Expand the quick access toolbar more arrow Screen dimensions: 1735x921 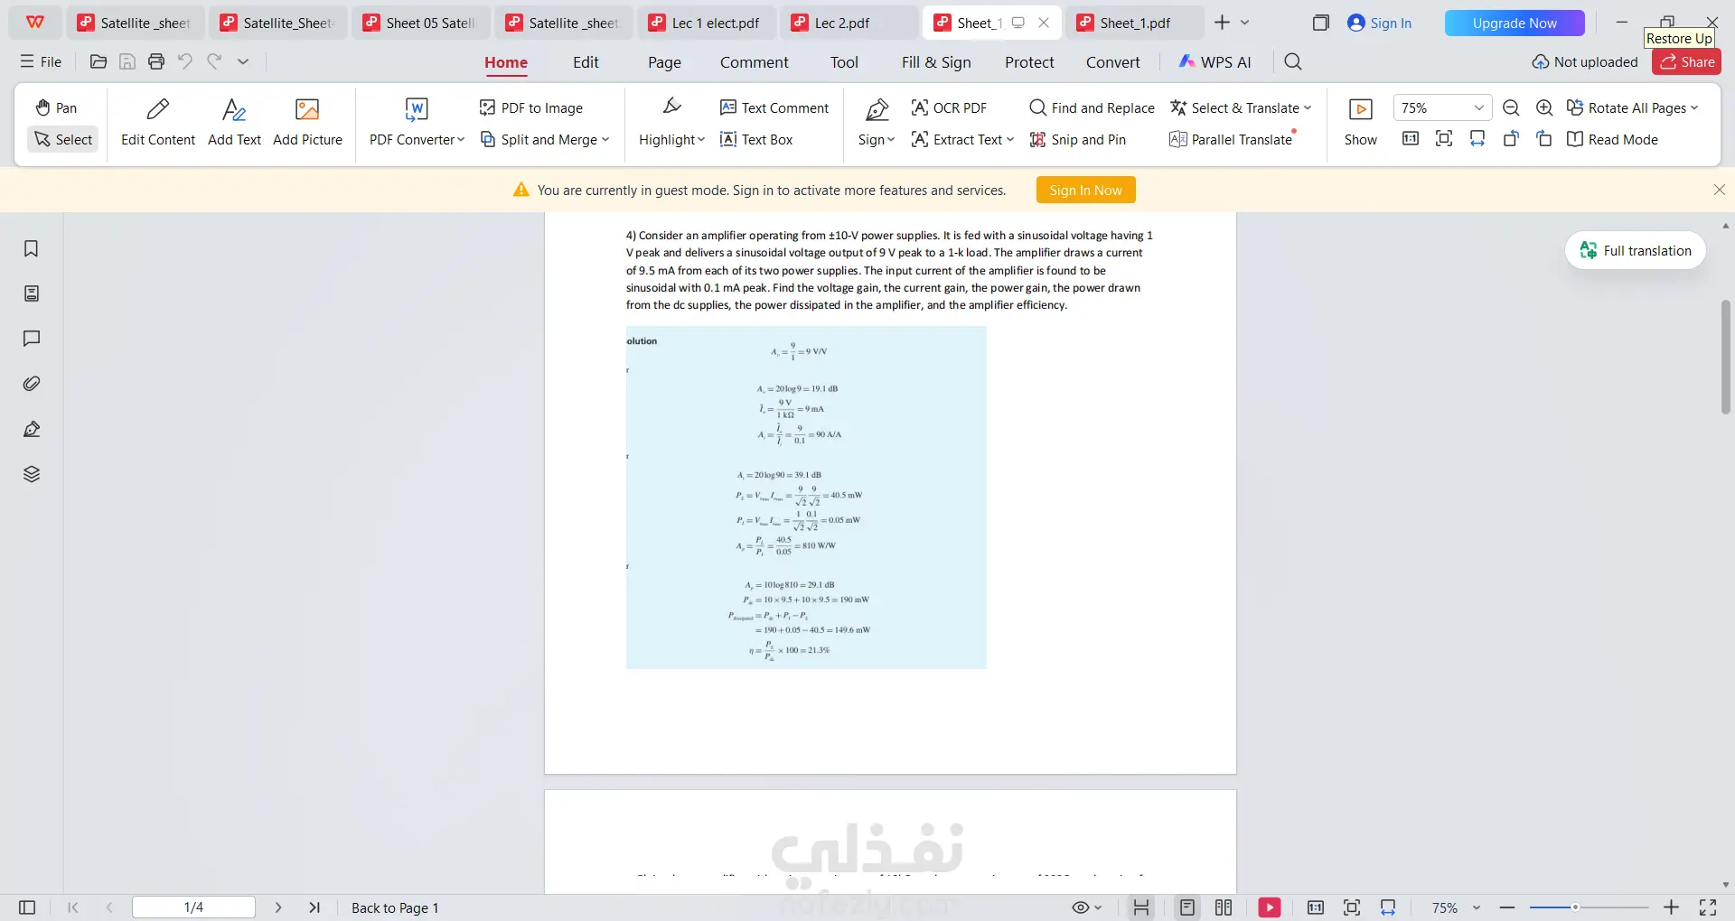243,61
